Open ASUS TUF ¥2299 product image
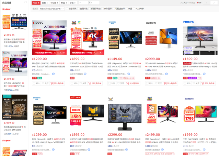Viewport: 220px width, 156px height. (x=125, y=114)
